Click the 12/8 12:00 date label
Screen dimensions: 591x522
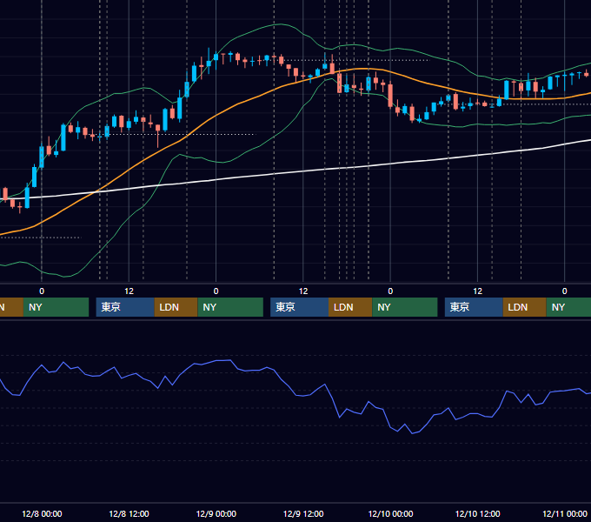(129, 513)
